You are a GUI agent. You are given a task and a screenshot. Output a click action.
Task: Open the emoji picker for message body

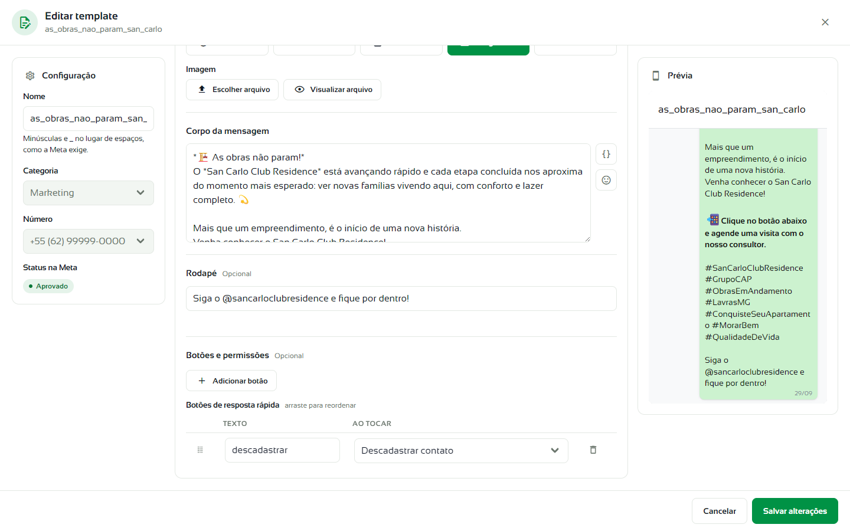click(606, 180)
